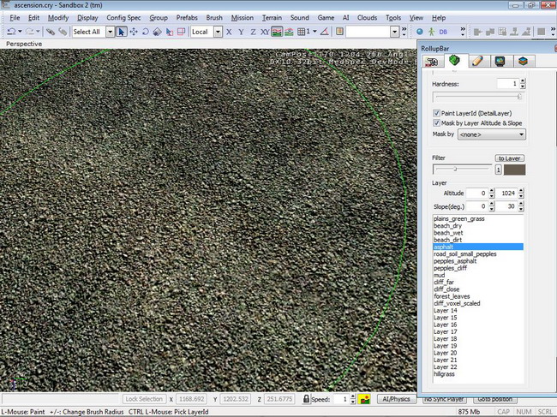Open the Config Spec menu
The image size is (557, 417).
click(123, 18)
